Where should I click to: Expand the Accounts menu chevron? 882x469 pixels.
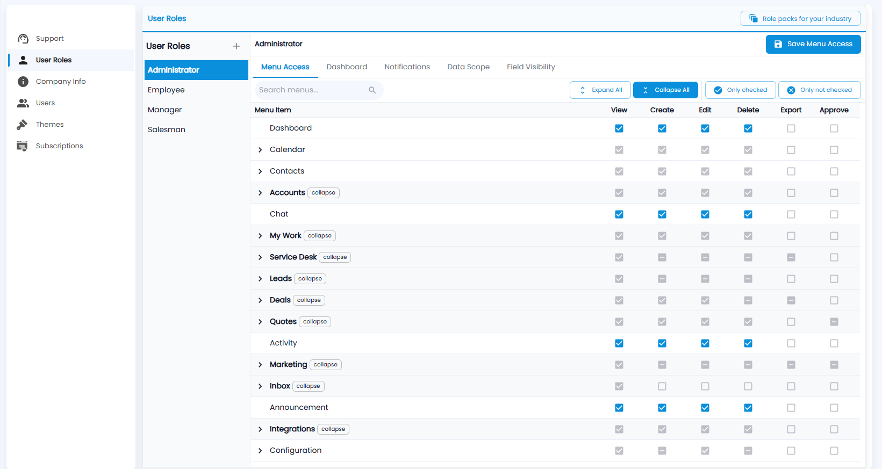(x=260, y=193)
